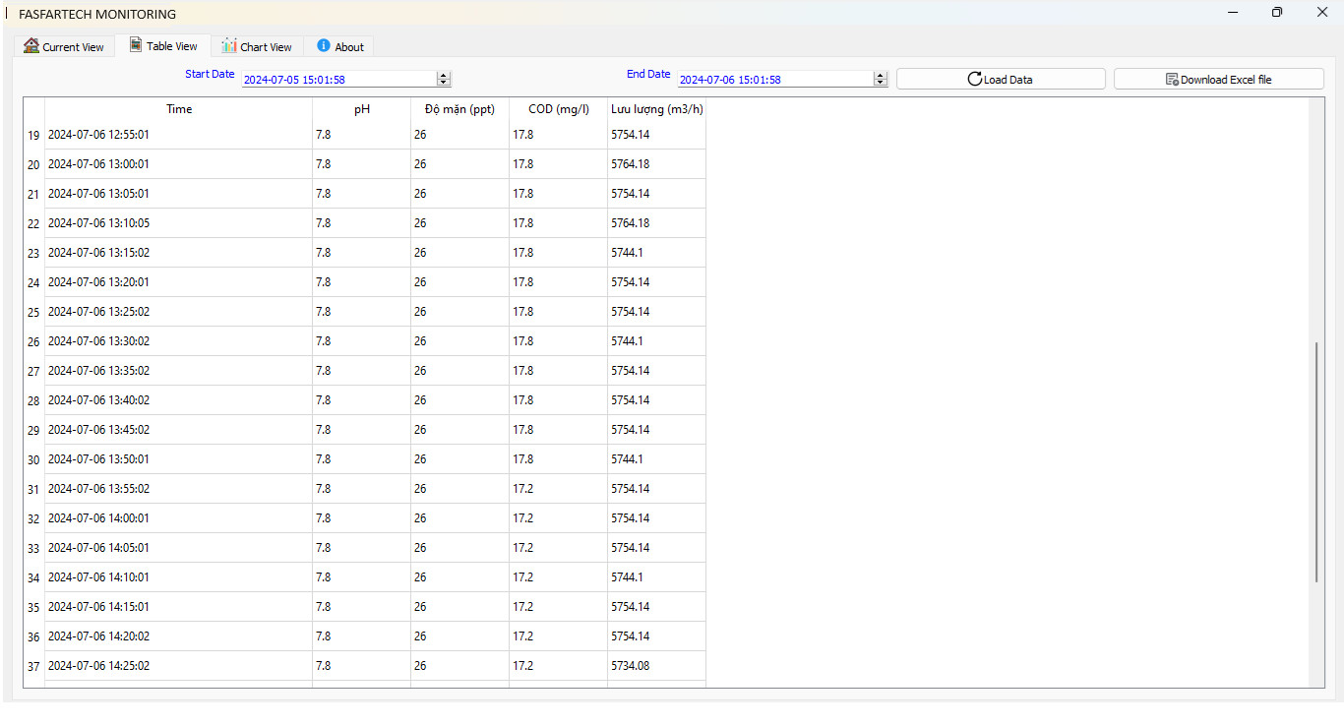This screenshot has width=1344, height=726.
Task: Decrement the End Date with down arrow
Action: (x=880, y=83)
